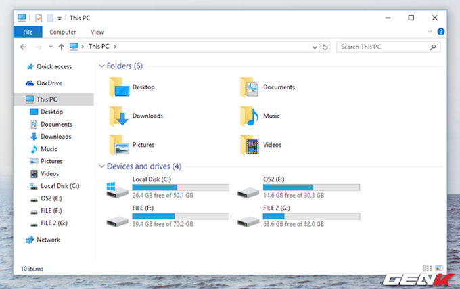460x289 pixels.
Task: Go up one folder level arrow
Action: (x=61, y=47)
